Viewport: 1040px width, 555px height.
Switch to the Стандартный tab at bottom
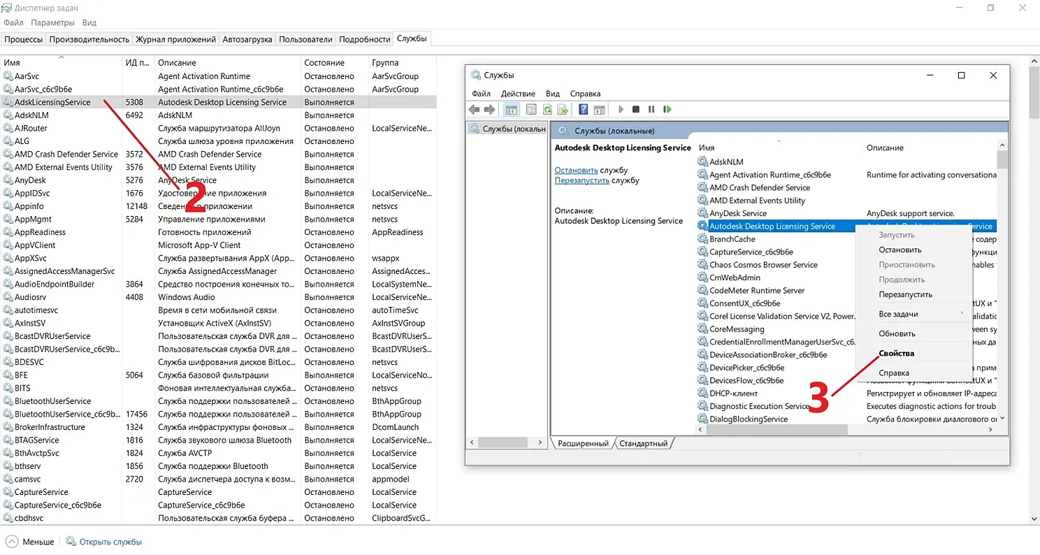coord(643,443)
